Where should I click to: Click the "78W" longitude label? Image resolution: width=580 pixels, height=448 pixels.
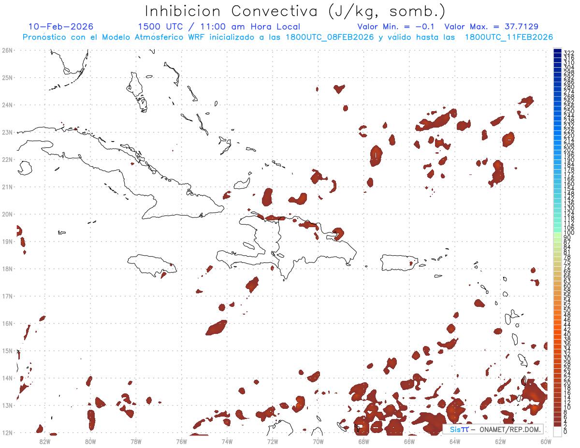click(136, 441)
